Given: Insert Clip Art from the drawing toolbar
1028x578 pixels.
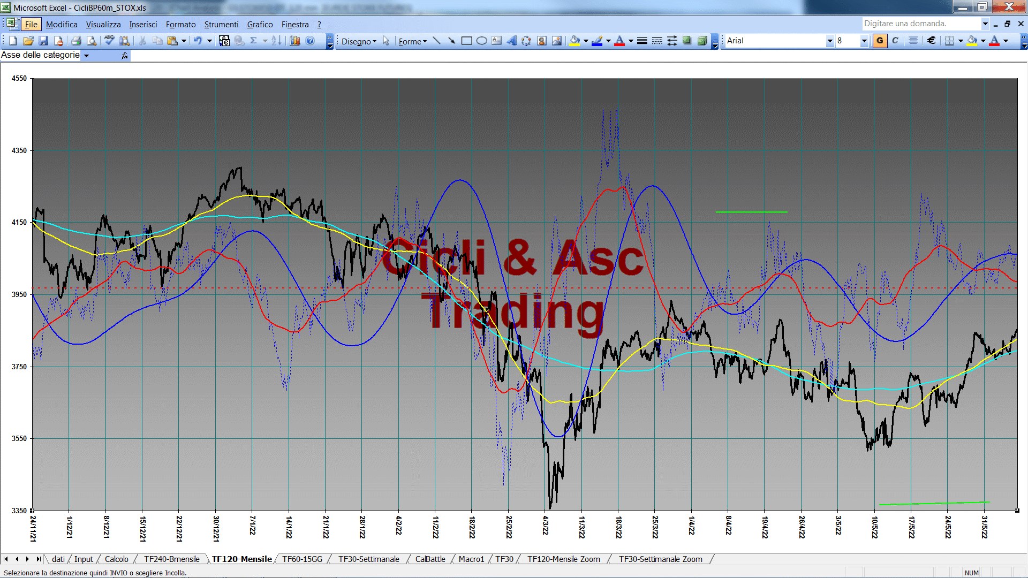Looking at the screenshot, I should point(541,41).
